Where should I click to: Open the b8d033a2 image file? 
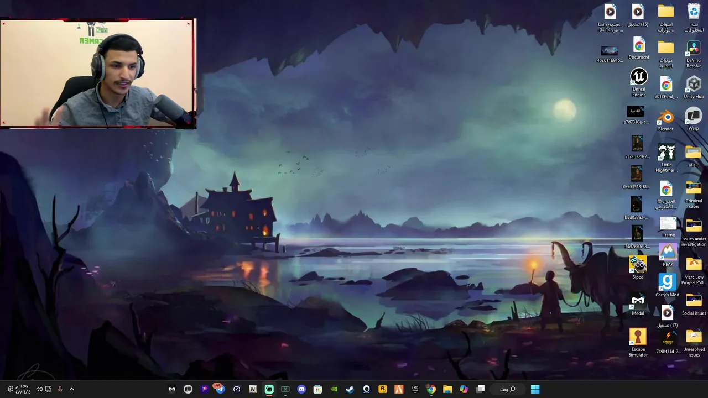coord(636,208)
